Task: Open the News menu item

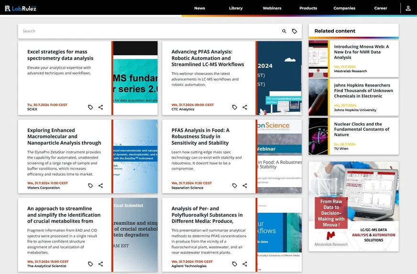Action: pyautogui.click(x=199, y=8)
